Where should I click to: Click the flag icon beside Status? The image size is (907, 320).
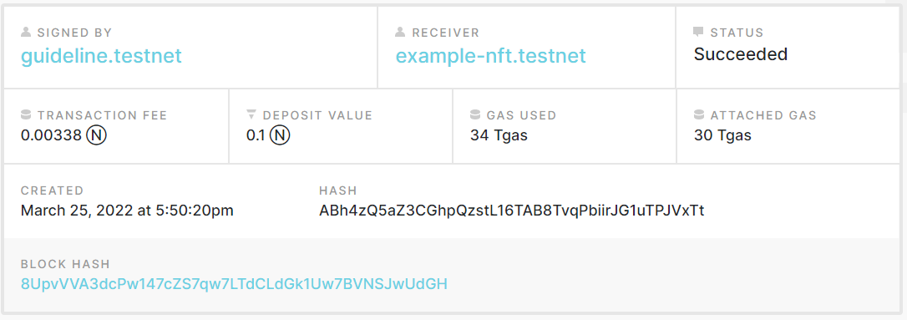coord(698,33)
